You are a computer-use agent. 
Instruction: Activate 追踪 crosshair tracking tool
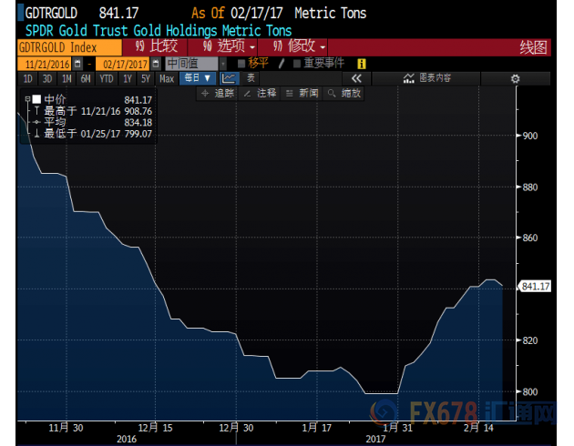218,94
